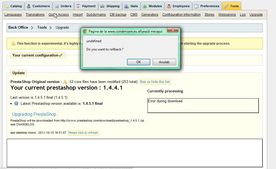Click the warning triangle in yellow banner
276x169 pixels.
click(x=13, y=44)
